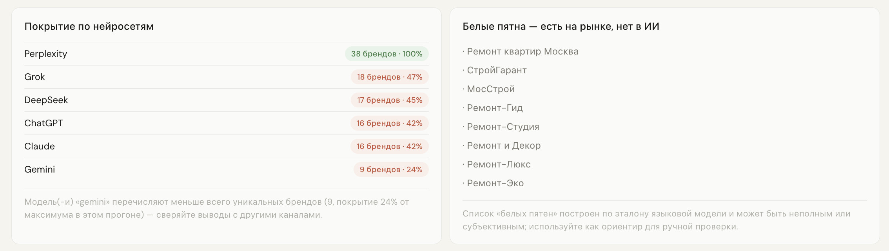Image resolution: width=889 pixels, height=251 pixels.
Task: Click the ChatGPT 16 брендов · 42% badge
Action: tap(389, 123)
